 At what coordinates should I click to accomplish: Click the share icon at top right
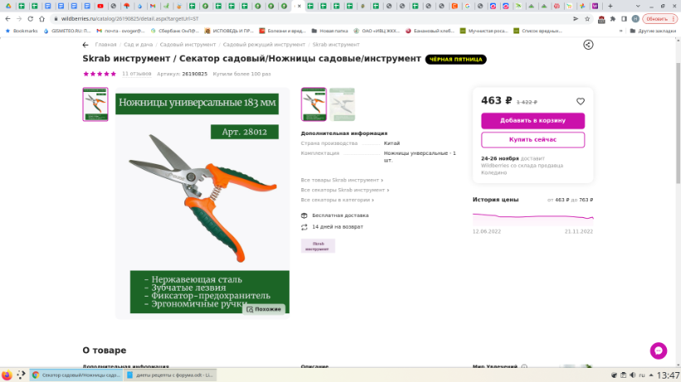click(x=588, y=45)
